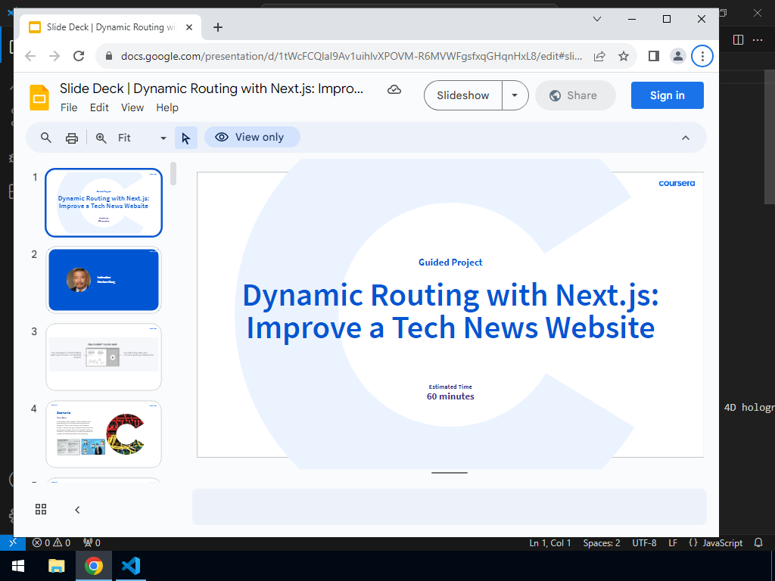This screenshot has width=775, height=581.
Task: Click the View only mode button
Action: point(252,137)
